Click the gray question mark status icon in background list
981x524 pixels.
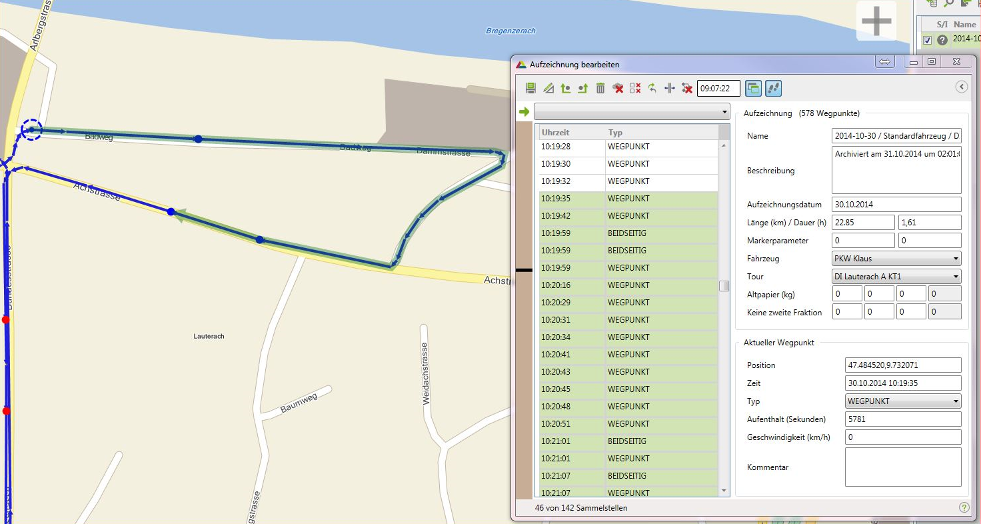(x=942, y=40)
